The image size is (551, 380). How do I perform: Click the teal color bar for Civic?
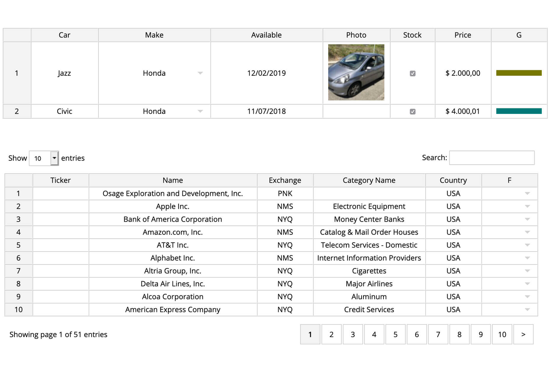click(x=519, y=111)
